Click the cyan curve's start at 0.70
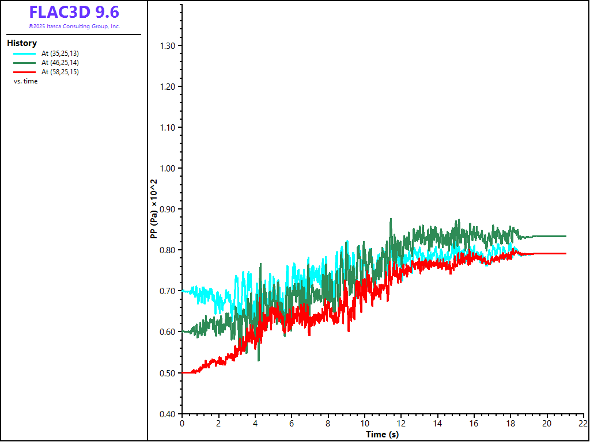The height and width of the screenshot is (442, 590). [x=184, y=291]
